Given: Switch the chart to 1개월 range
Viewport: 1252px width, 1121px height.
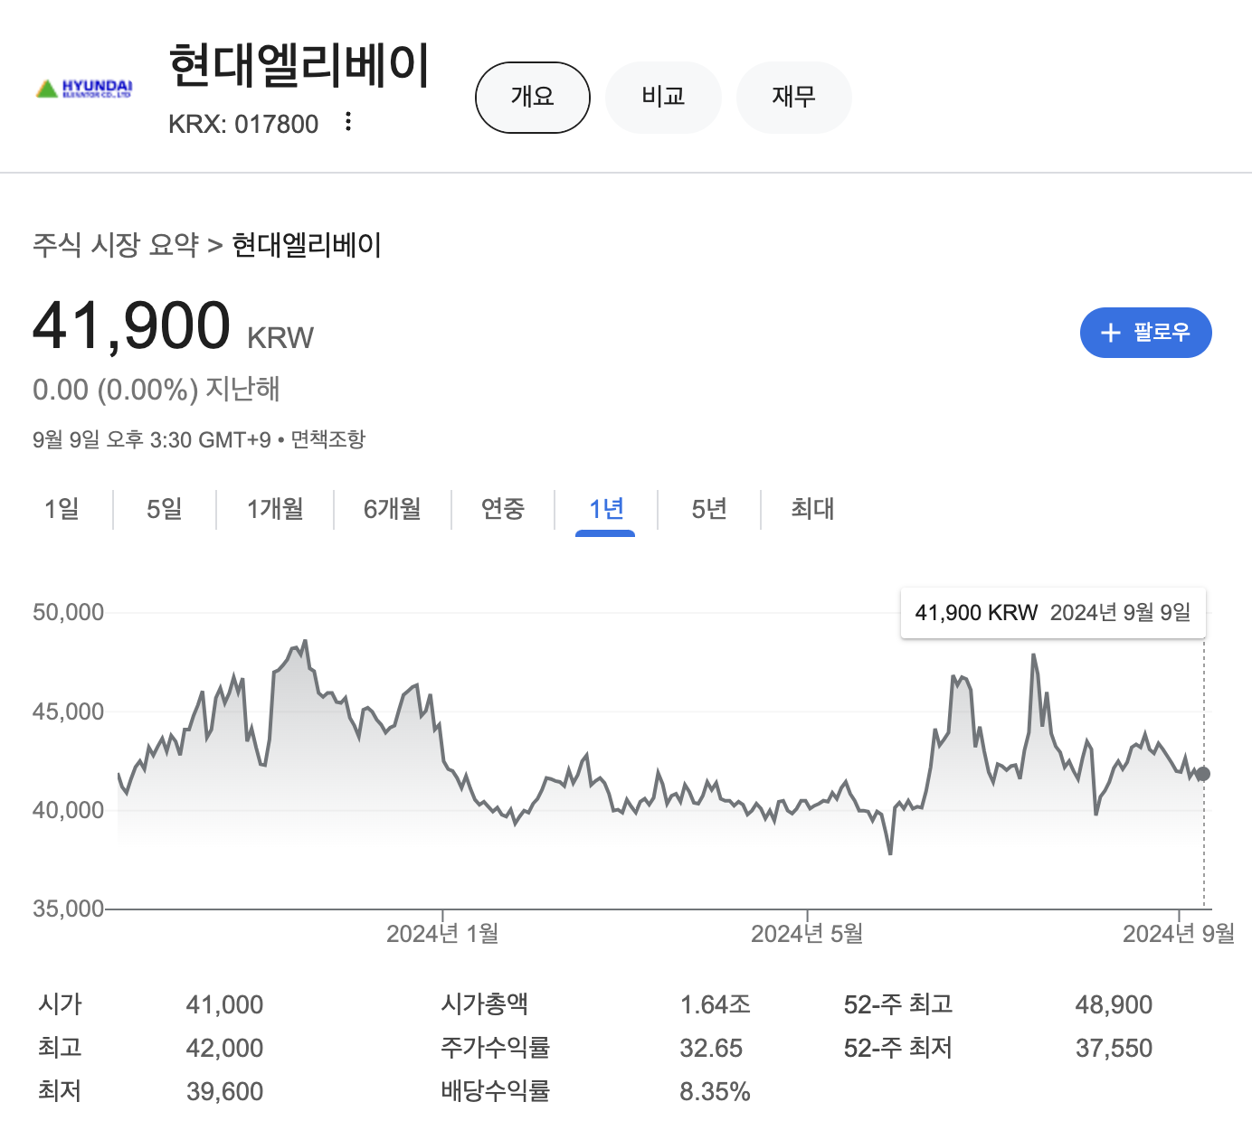Looking at the screenshot, I should pyautogui.click(x=275, y=509).
